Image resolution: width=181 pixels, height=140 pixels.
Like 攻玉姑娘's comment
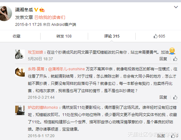pos(175,59)
